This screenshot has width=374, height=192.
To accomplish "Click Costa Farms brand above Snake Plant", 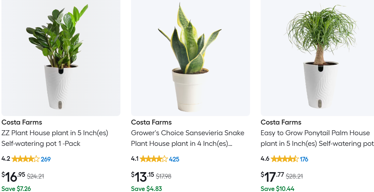I will point(151,122).
